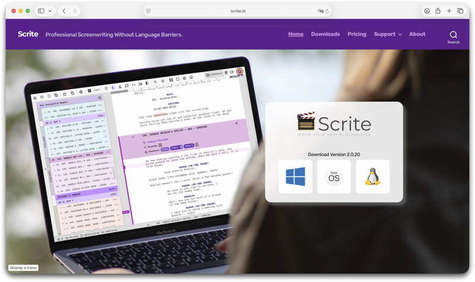The image size is (475, 282).
Task: Click the Windows download icon
Action: [295, 176]
